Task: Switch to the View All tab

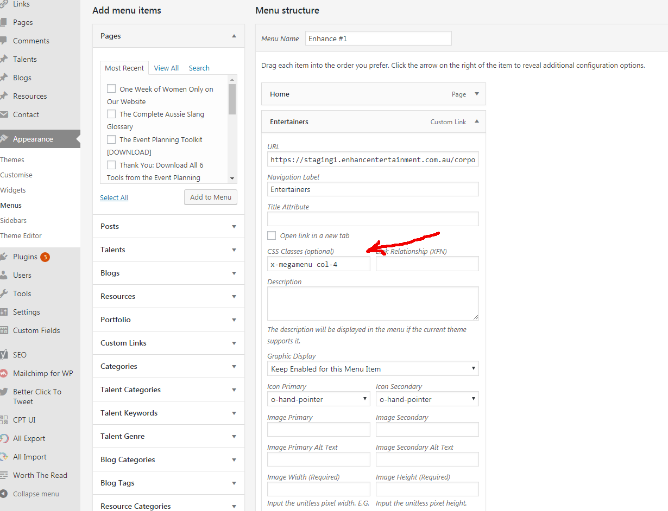Action: click(166, 68)
